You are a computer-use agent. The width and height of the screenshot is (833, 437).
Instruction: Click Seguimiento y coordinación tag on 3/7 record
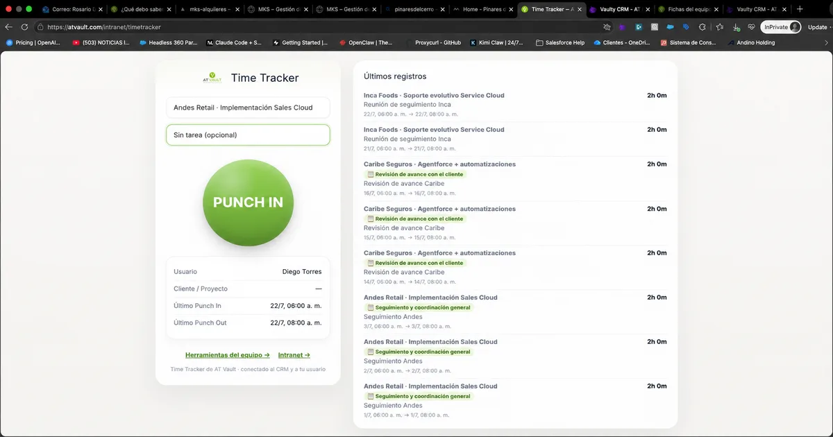pos(418,307)
